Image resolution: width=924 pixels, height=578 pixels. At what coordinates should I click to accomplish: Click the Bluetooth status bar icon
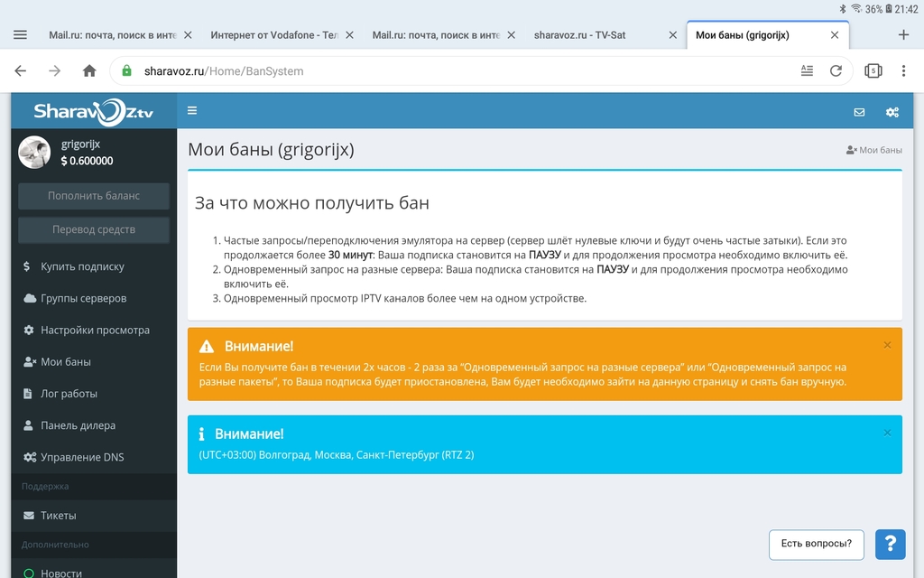coord(843,9)
